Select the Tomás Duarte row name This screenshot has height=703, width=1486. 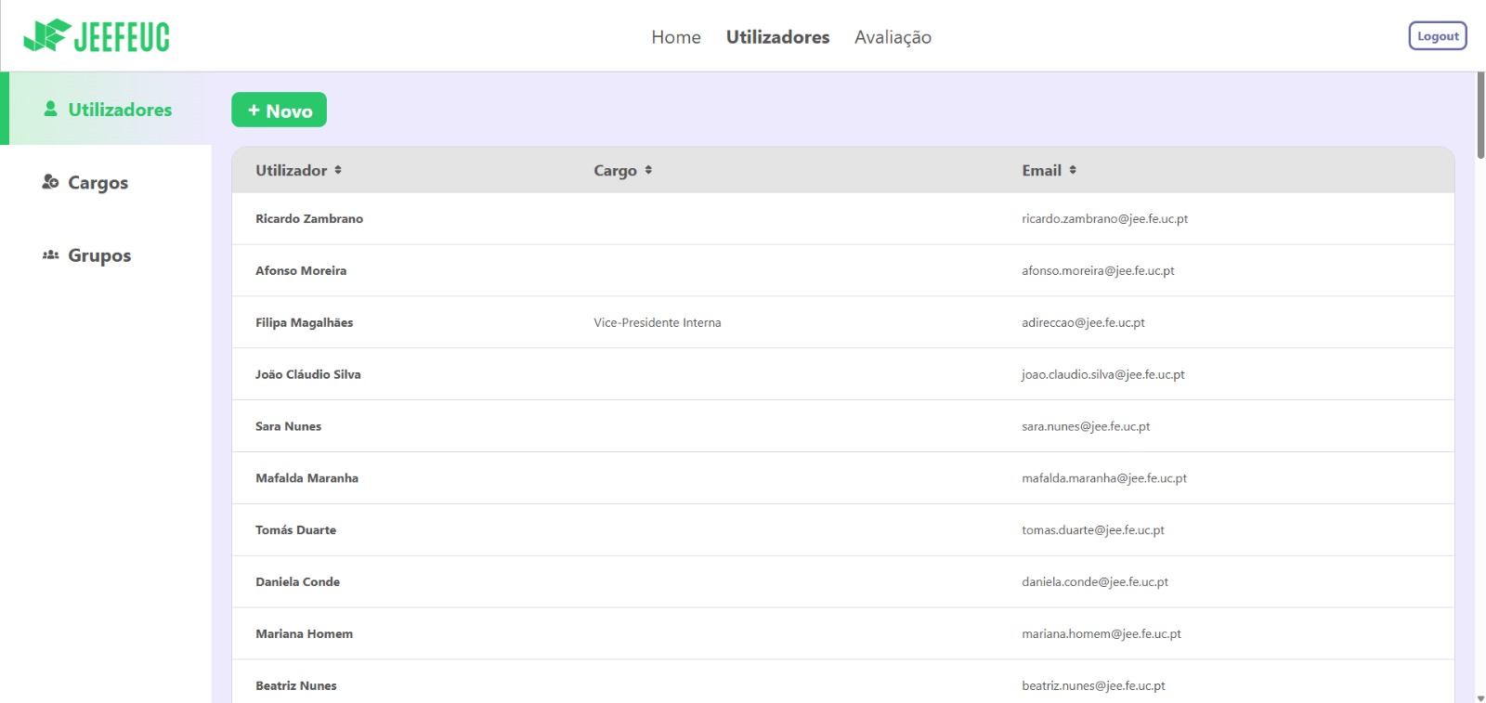[x=295, y=530]
